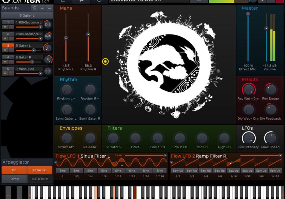This screenshot has width=285, height=199.
Task: Open the Saw Up dropdown above rate 1/32 in LFO 2
Action: click(x=247, y=171)
